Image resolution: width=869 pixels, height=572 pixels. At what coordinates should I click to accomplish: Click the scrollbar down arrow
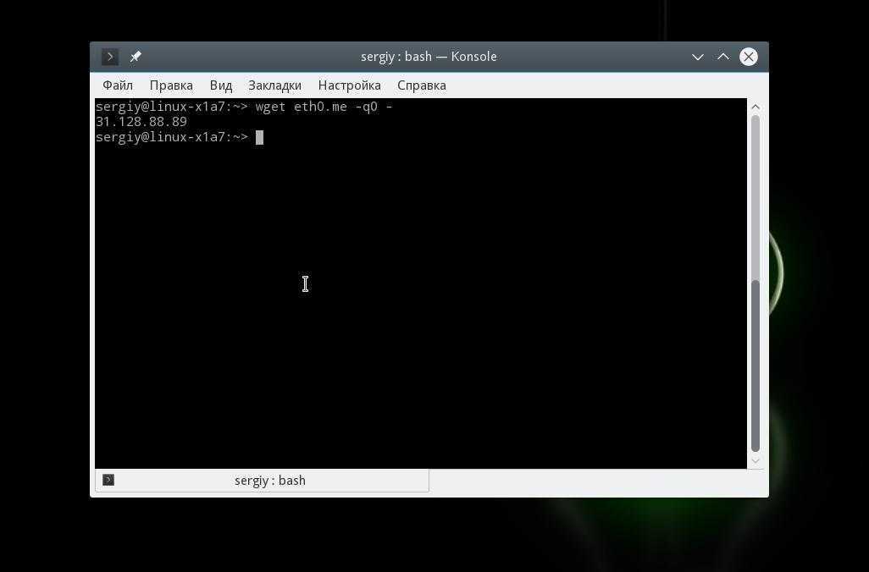[x=755, y=461]
